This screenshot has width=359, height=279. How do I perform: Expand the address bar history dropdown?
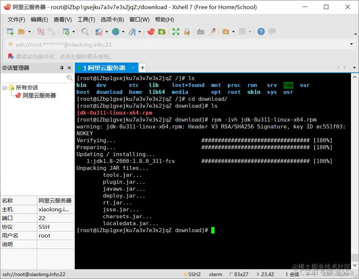(351, 44)
